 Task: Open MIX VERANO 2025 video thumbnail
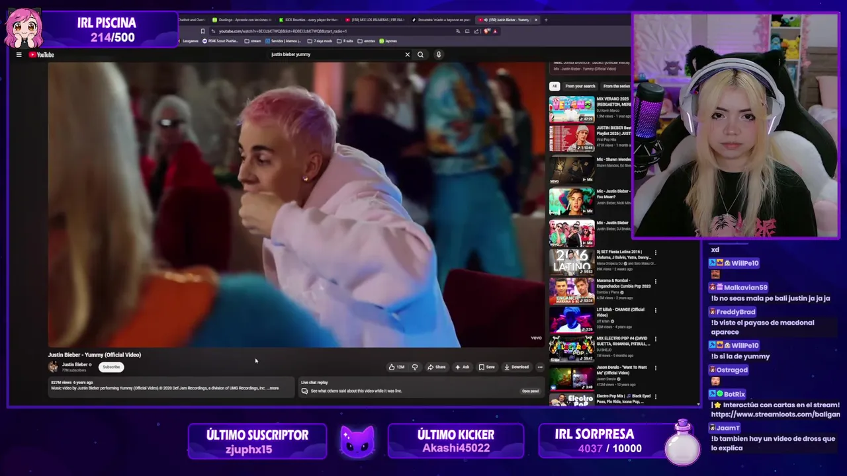[572, 109]
